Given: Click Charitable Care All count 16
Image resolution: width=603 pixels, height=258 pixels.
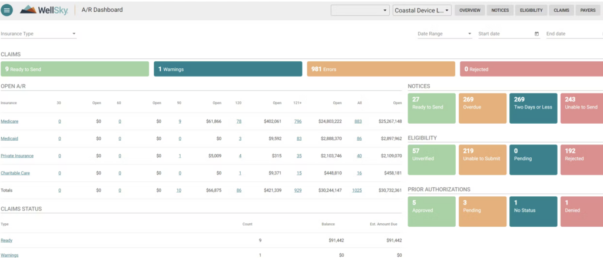Looking at the screenshot, I should click(x=359, y=173).
